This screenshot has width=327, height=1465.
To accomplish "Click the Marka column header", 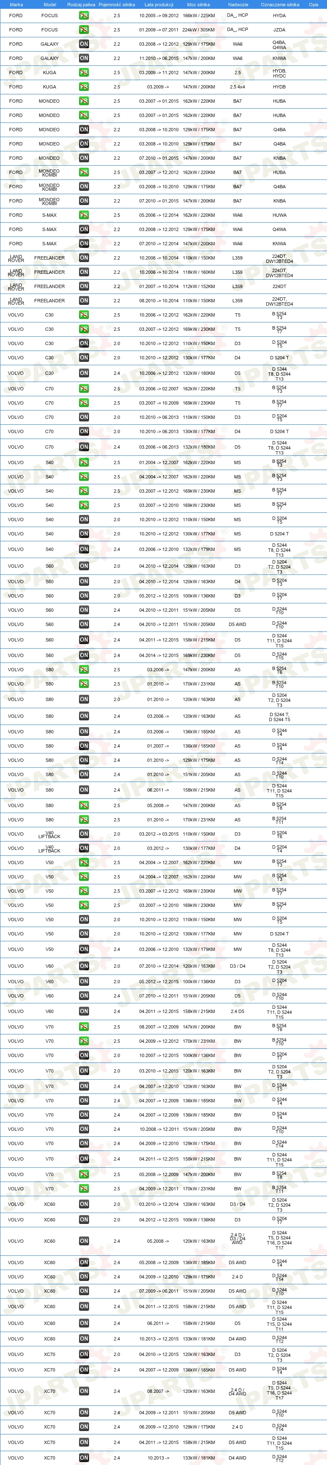I will coord(16,5).
